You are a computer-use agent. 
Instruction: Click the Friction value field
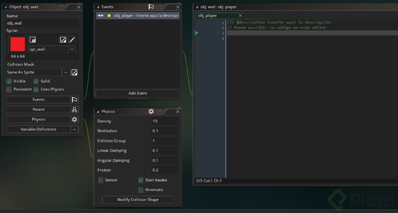click(x=164, y=170)
